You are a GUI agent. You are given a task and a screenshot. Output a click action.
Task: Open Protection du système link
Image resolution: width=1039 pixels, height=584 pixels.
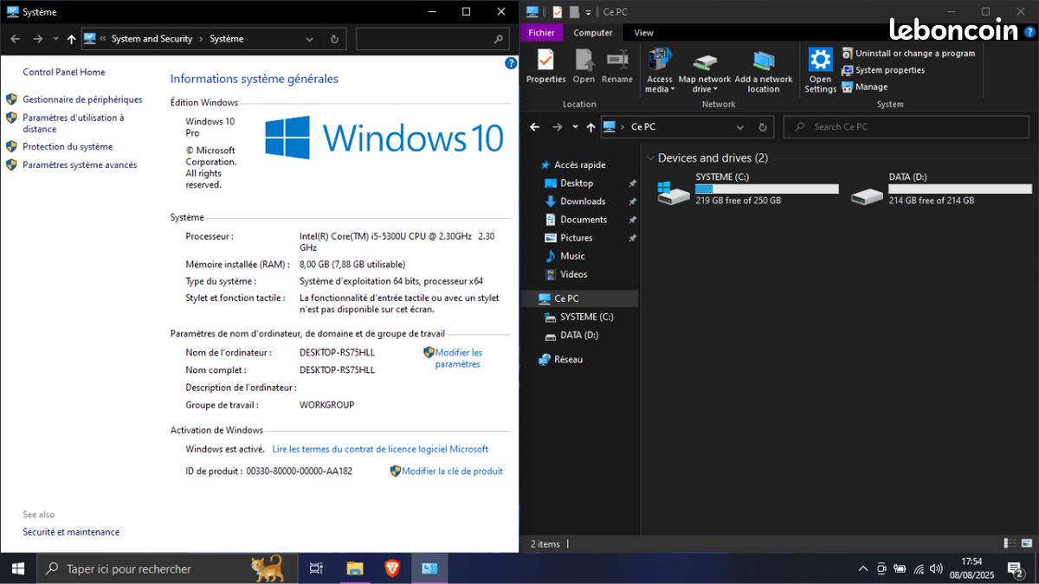(x=68, y=147)
